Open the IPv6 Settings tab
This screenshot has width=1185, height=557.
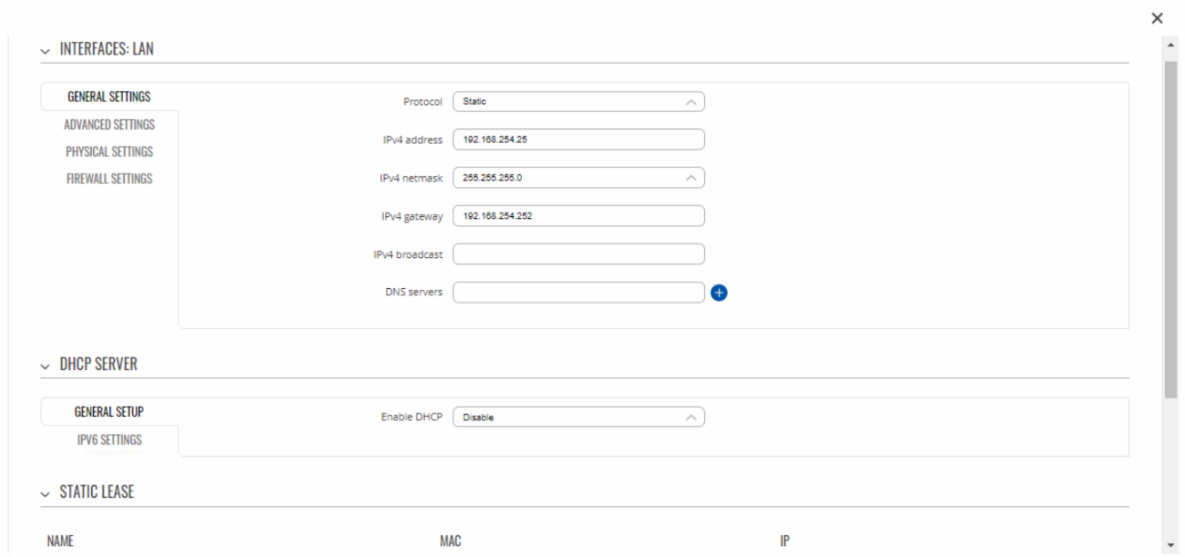(x=109, y=439)
